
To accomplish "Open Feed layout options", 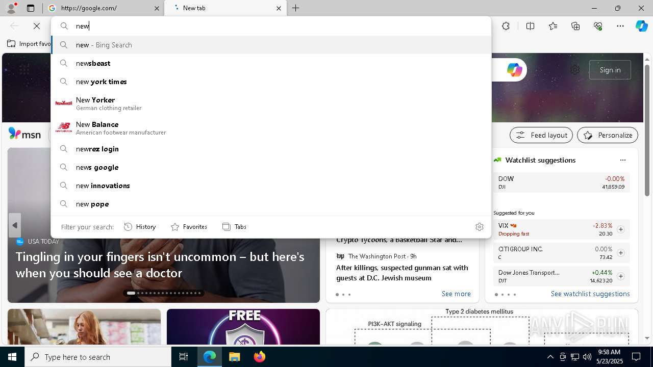I will [541, 135].
